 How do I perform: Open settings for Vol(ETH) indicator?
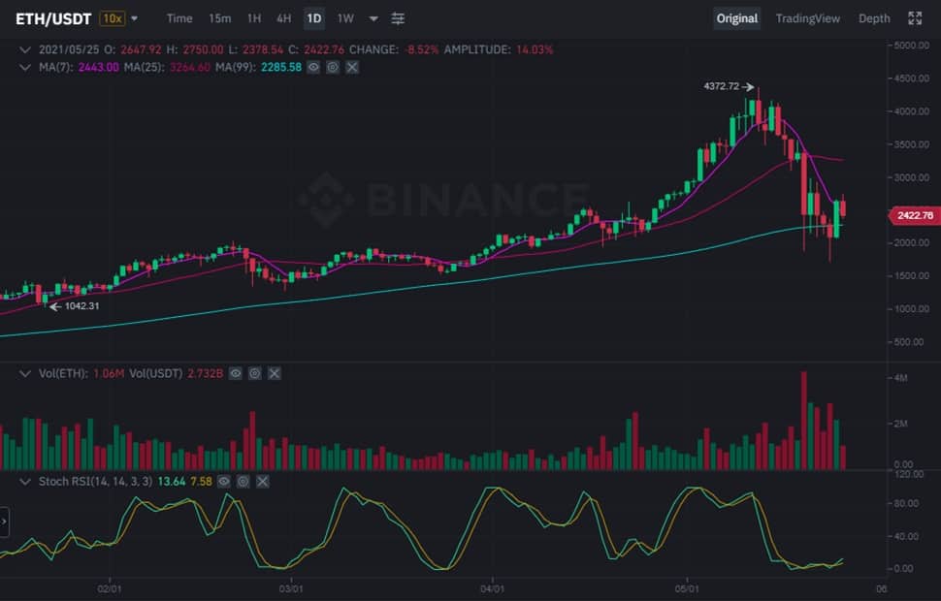[x=255, y=373]
